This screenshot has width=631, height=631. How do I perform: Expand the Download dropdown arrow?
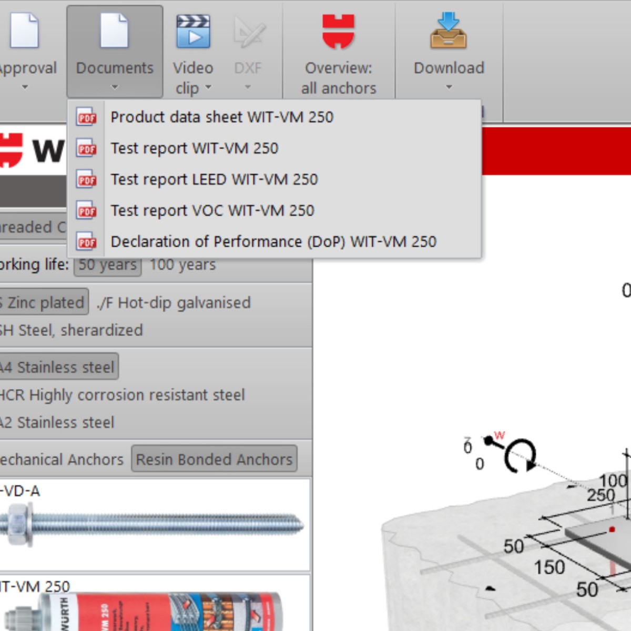tap(449, 87)
